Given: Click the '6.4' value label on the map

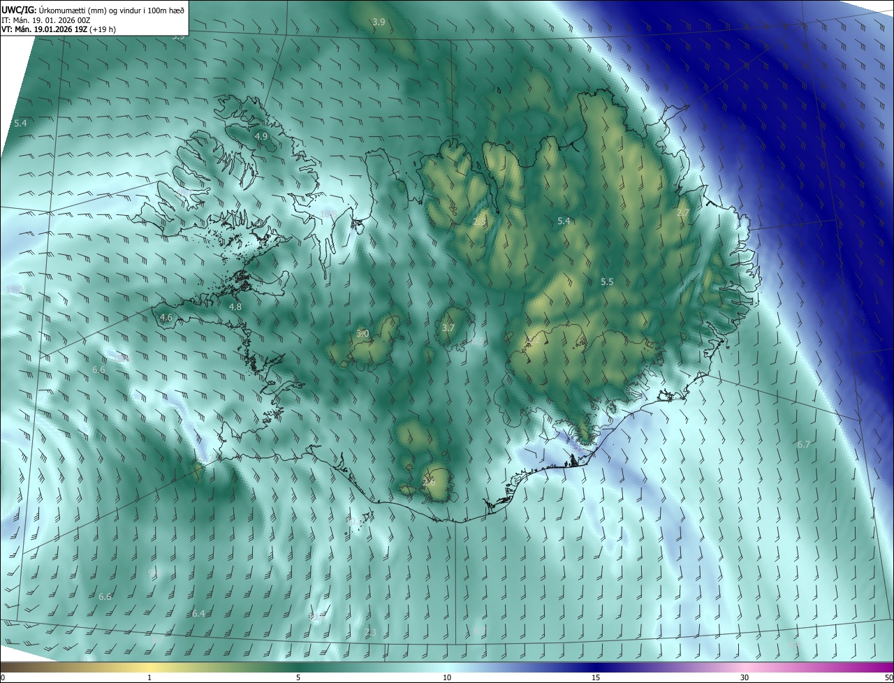Looking at the screenshot, I should (198, 613).
